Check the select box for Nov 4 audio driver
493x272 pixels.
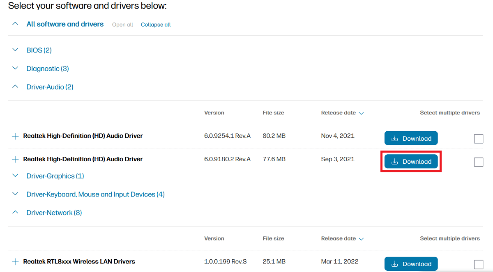coord(478,139)
